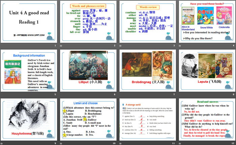Click slide number 11 label
Screen dimensions: 236x145
(173, 143)
